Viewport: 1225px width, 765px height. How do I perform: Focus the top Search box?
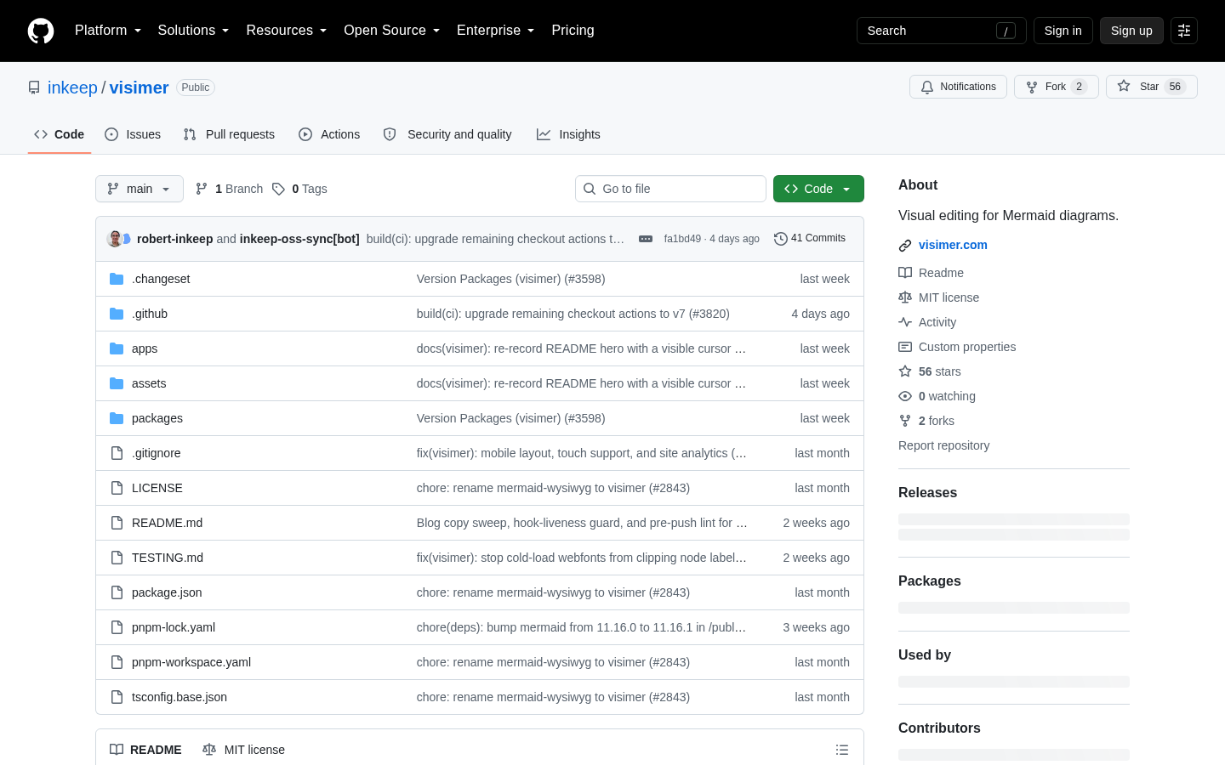click(942, 31)
